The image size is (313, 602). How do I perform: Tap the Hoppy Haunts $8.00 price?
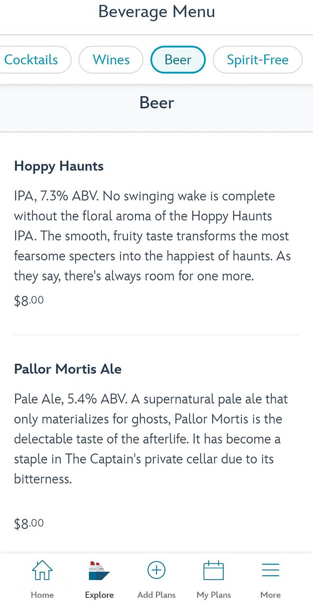pos(29,301)
